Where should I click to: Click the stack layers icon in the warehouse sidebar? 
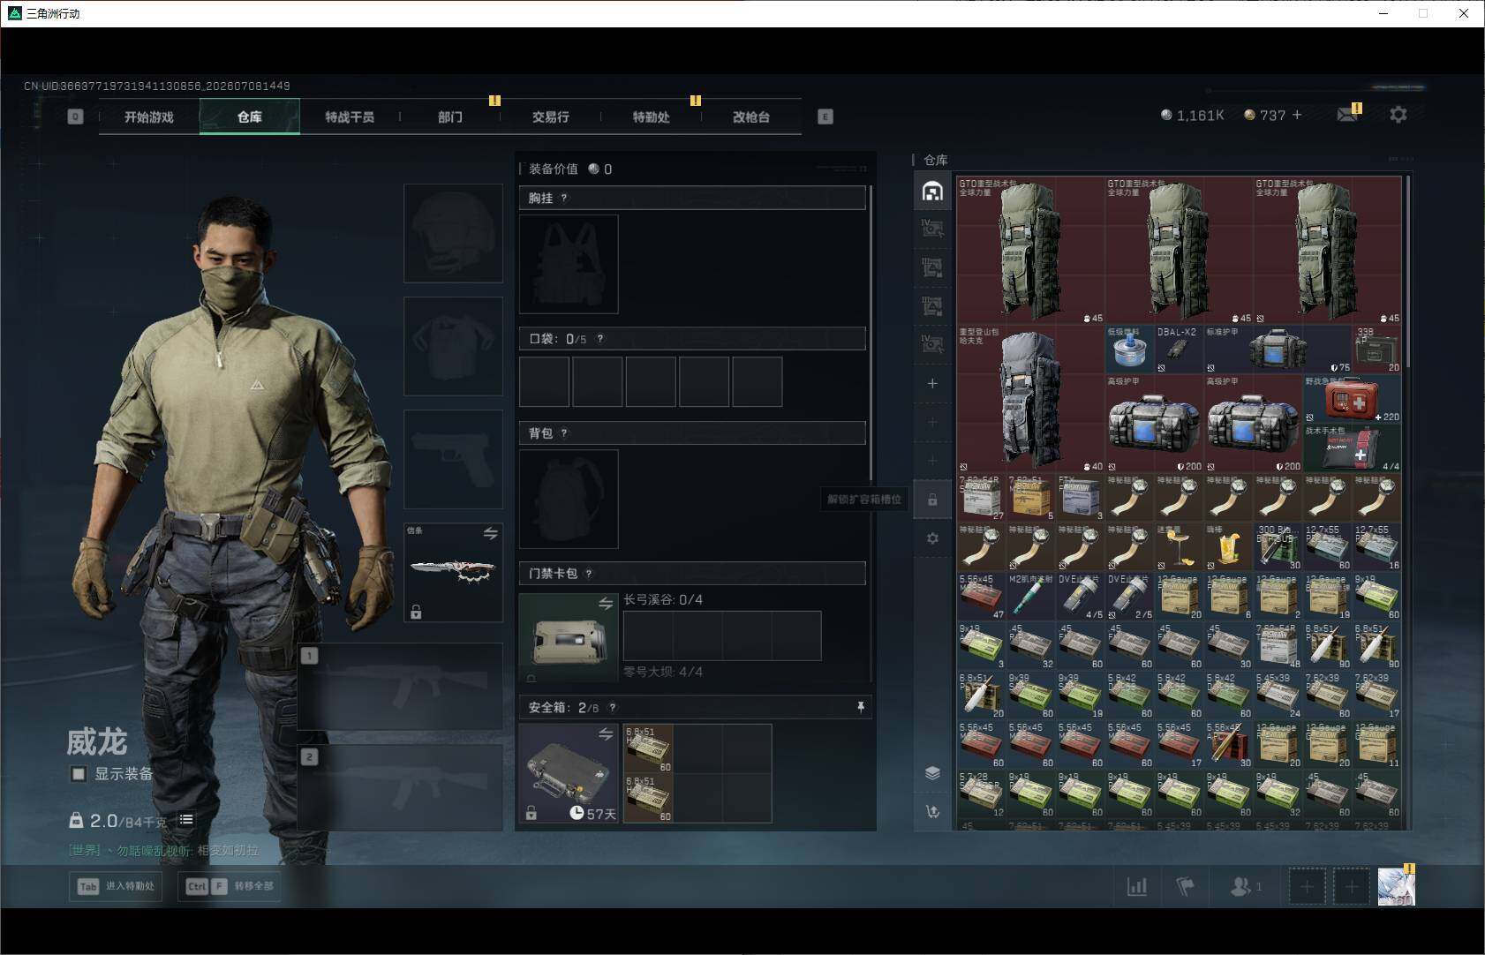[932, 773]
